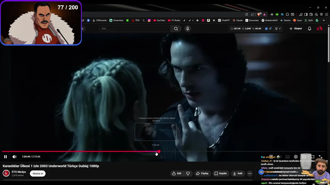Viewport: 330px width, 185px height.
Task: Open the X bookmark icon
Action: pos(144,20)
